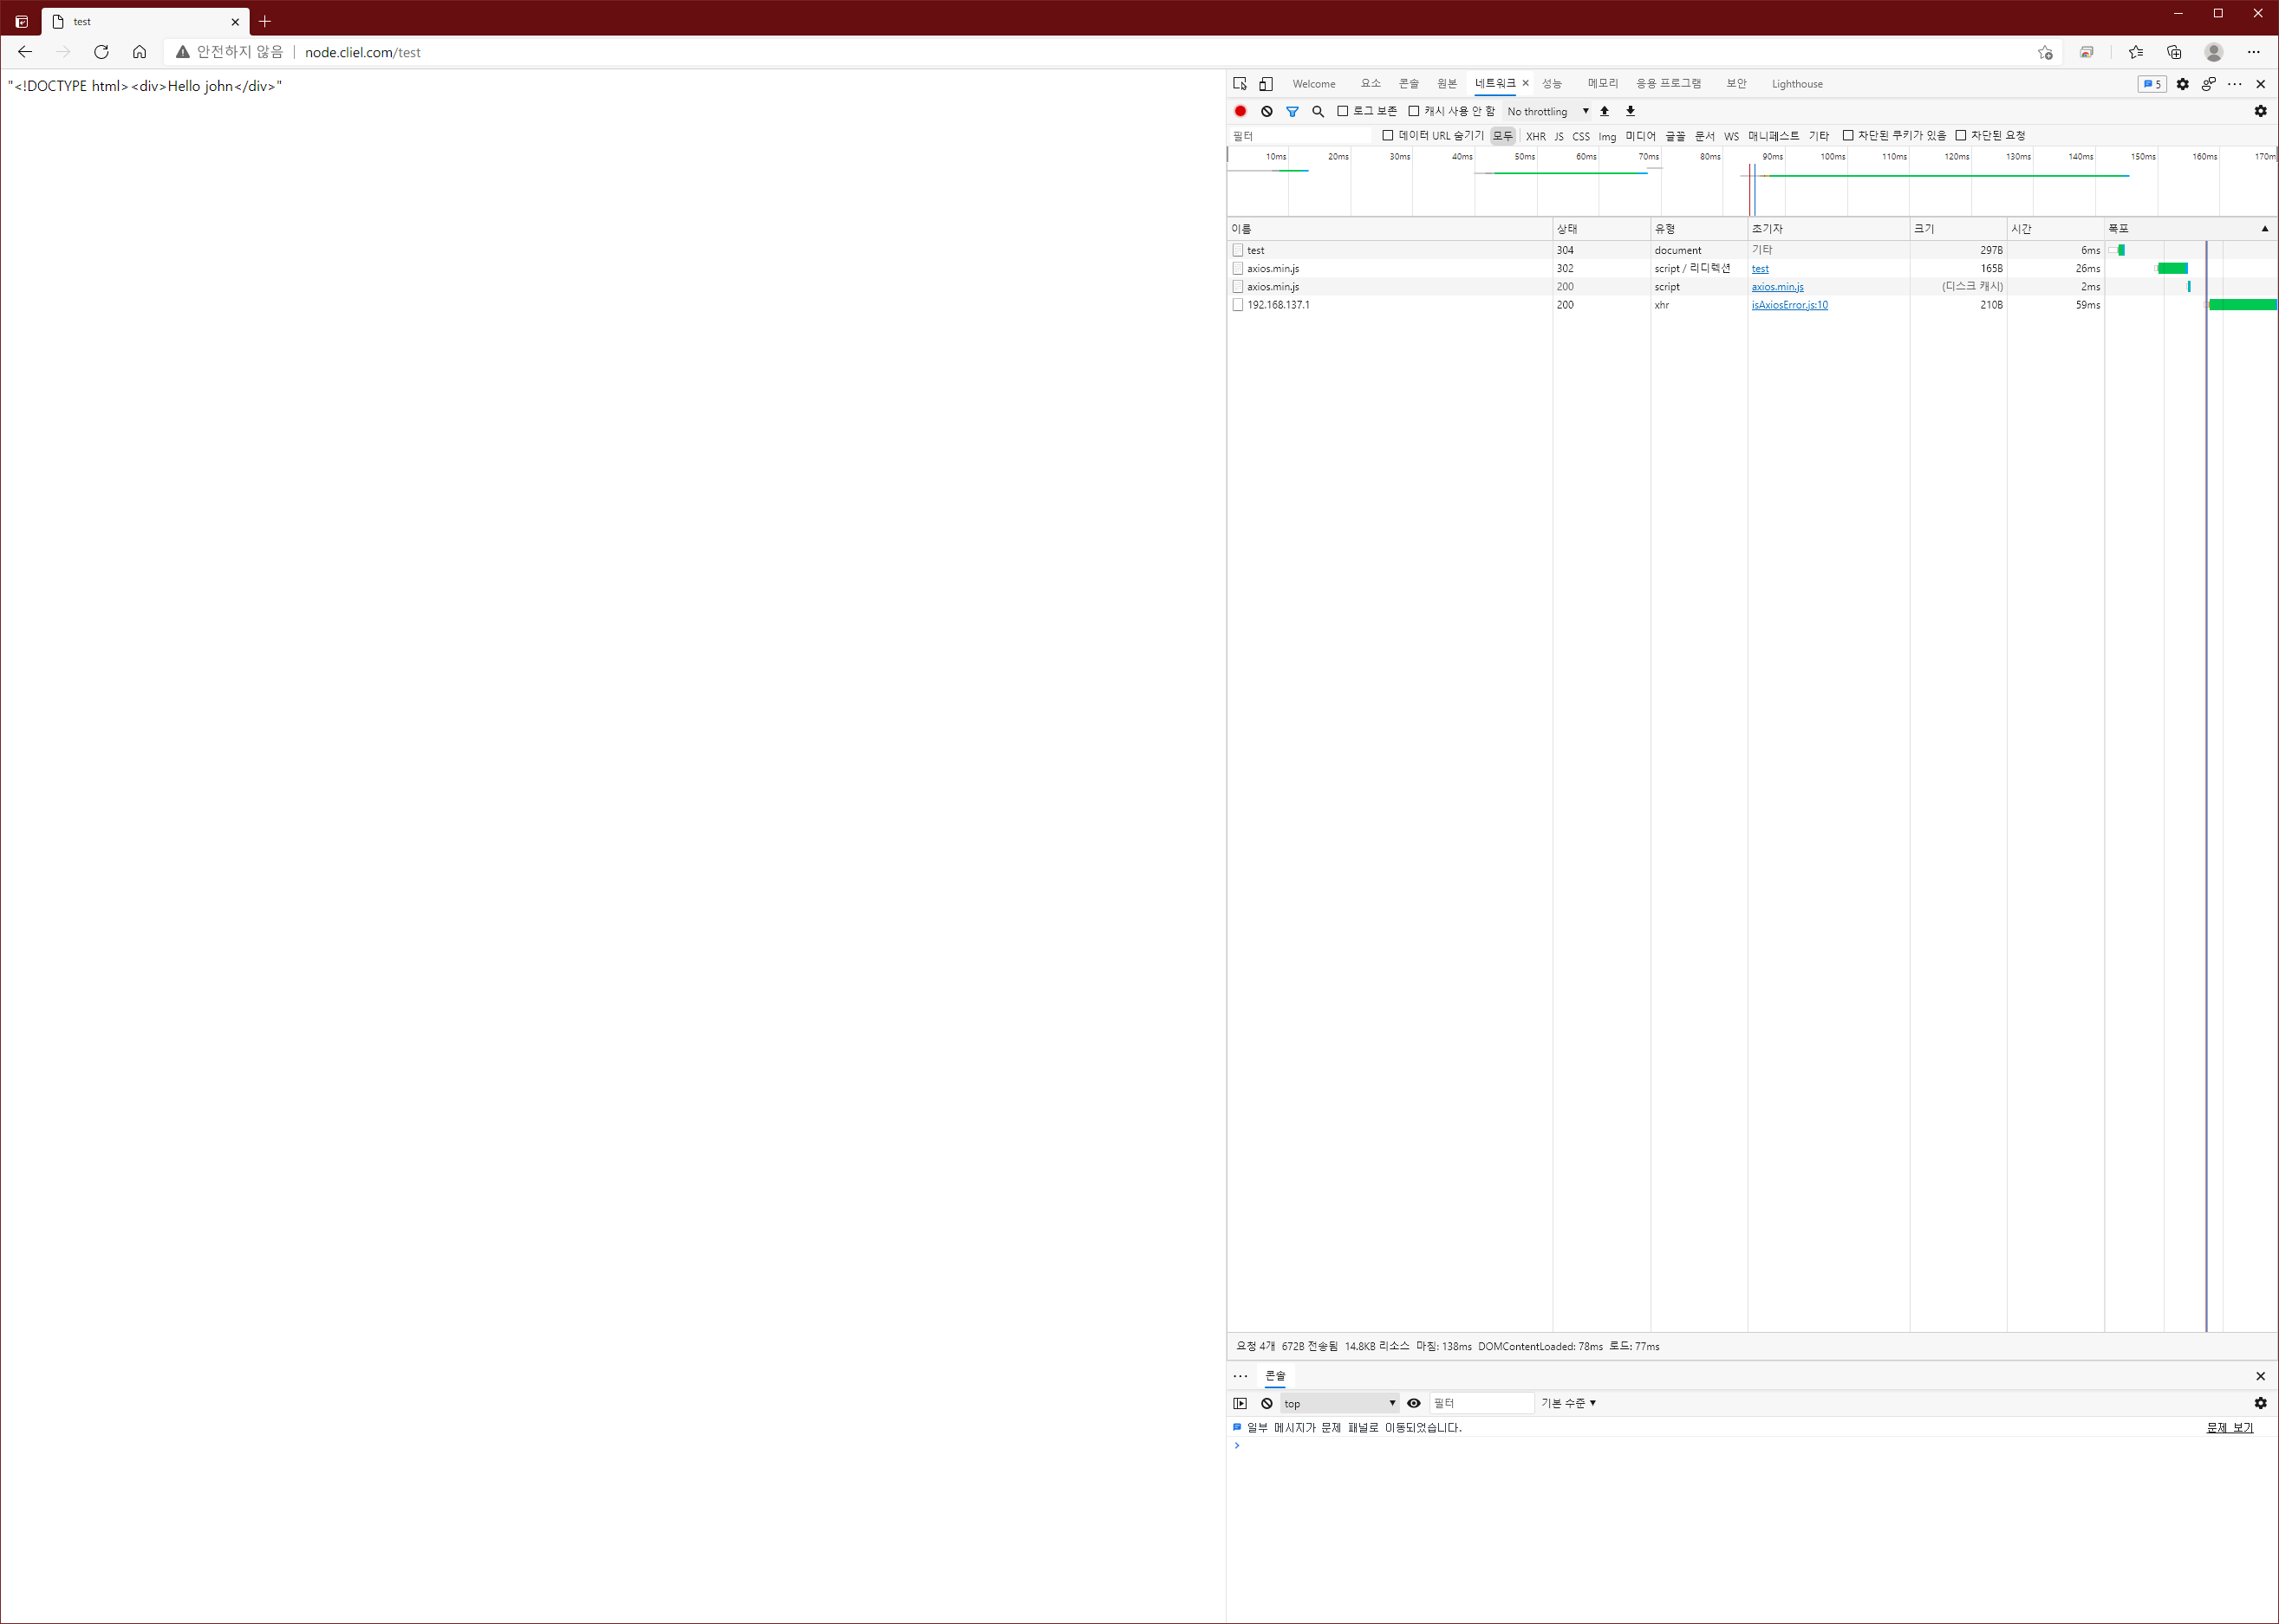Open the No throttling dropdown
2279x1624 pixels.
point(1547,111)
